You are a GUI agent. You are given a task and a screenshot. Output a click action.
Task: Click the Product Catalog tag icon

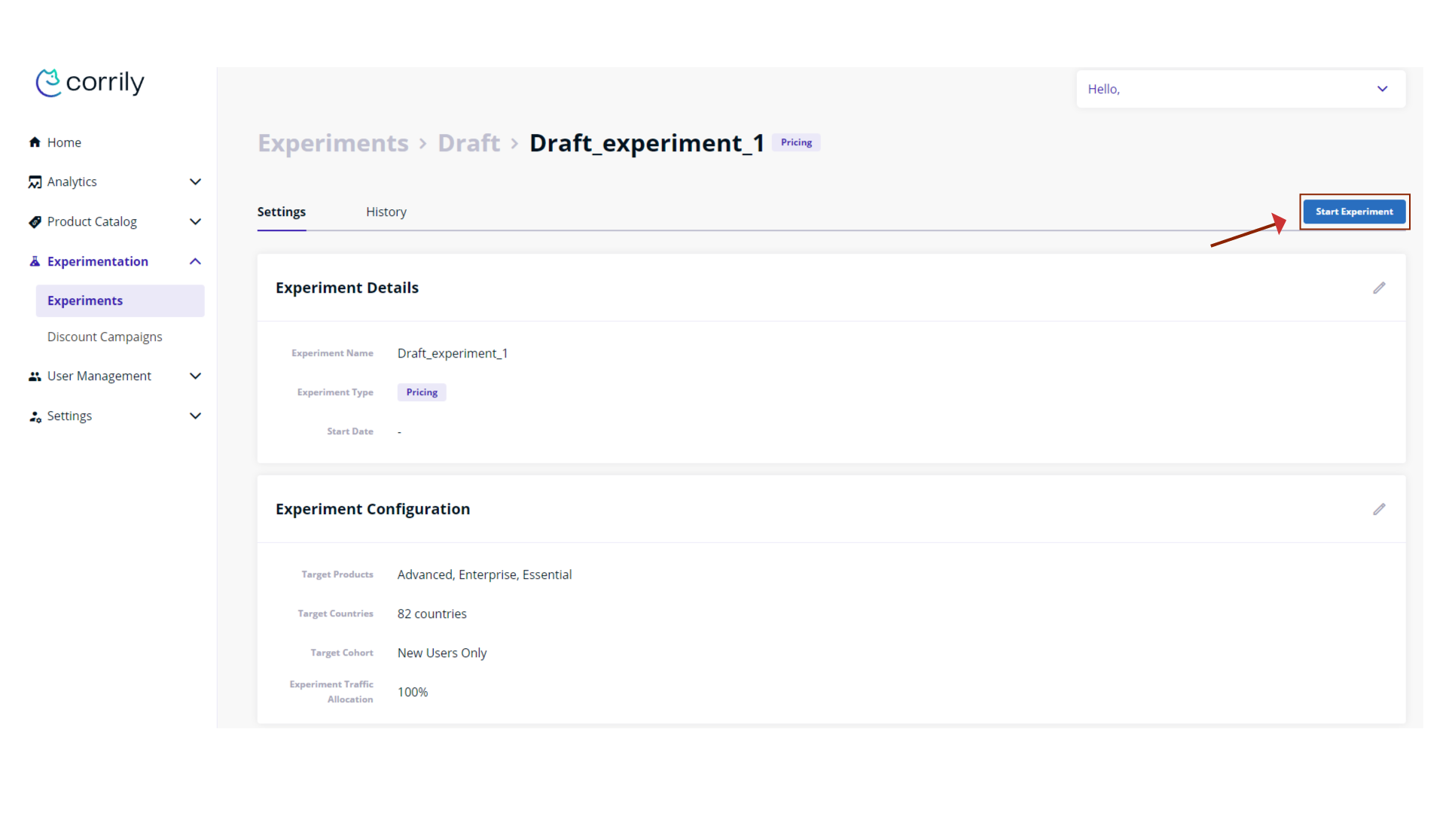35,222
